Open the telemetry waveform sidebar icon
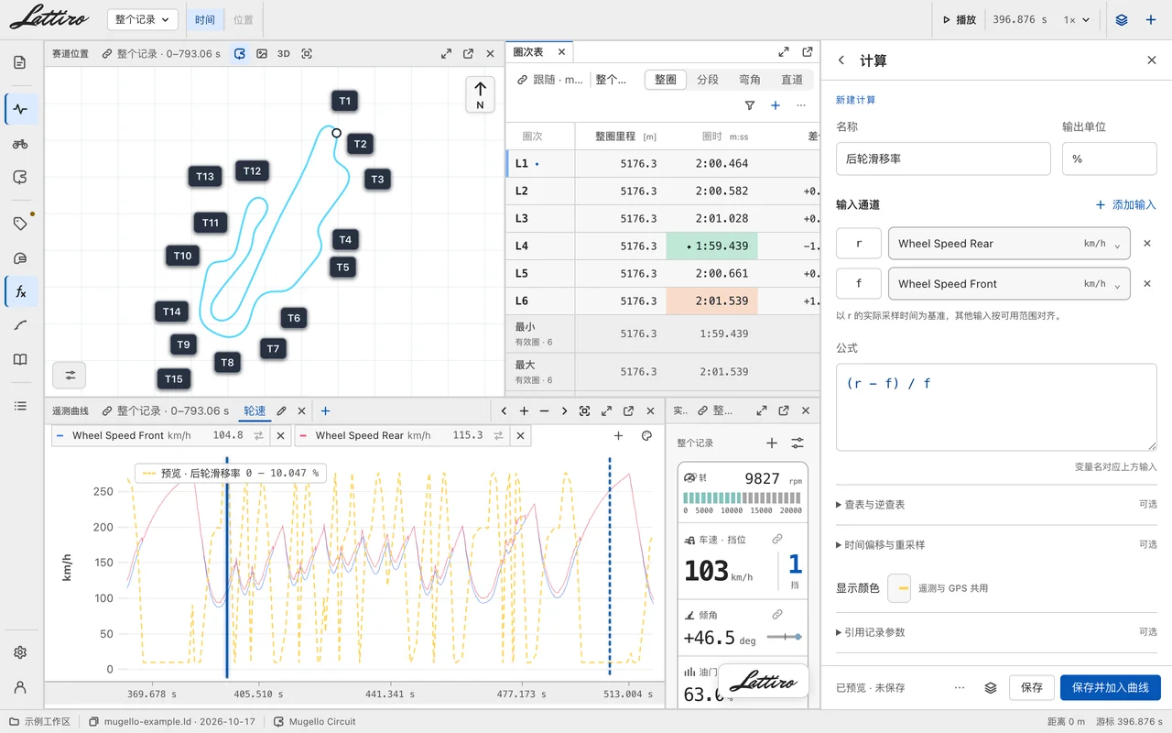Image resolution: width=1172 pixels, height=733 pixels. (x=20, y=109)
